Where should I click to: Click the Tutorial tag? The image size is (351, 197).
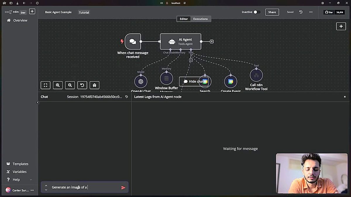point(84,12)
